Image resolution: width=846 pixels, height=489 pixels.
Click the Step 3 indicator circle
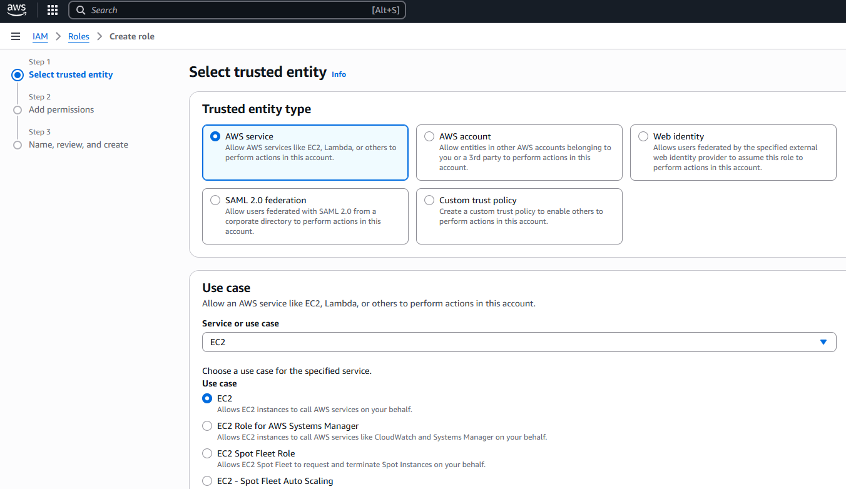point(18,145)
